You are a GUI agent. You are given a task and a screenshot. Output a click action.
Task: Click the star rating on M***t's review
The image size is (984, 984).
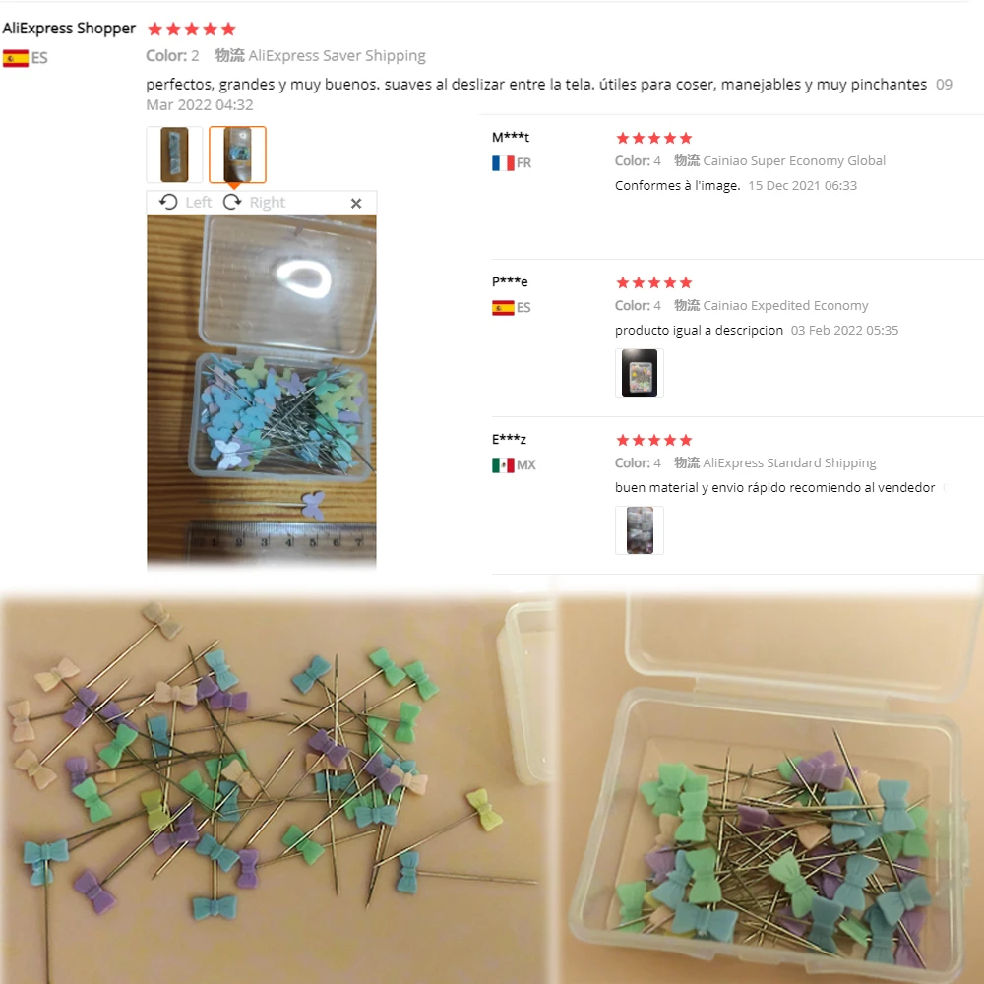pos(654,138)
